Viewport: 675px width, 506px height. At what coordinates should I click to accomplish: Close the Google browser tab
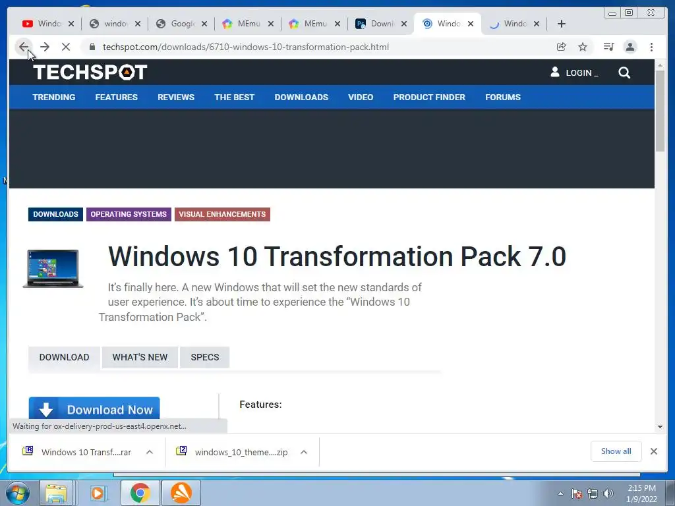coord(204,24)
